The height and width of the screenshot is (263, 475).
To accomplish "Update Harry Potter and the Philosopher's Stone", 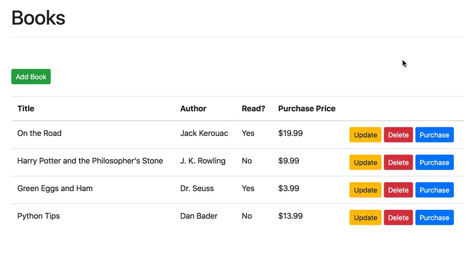I will click(365, 163).
